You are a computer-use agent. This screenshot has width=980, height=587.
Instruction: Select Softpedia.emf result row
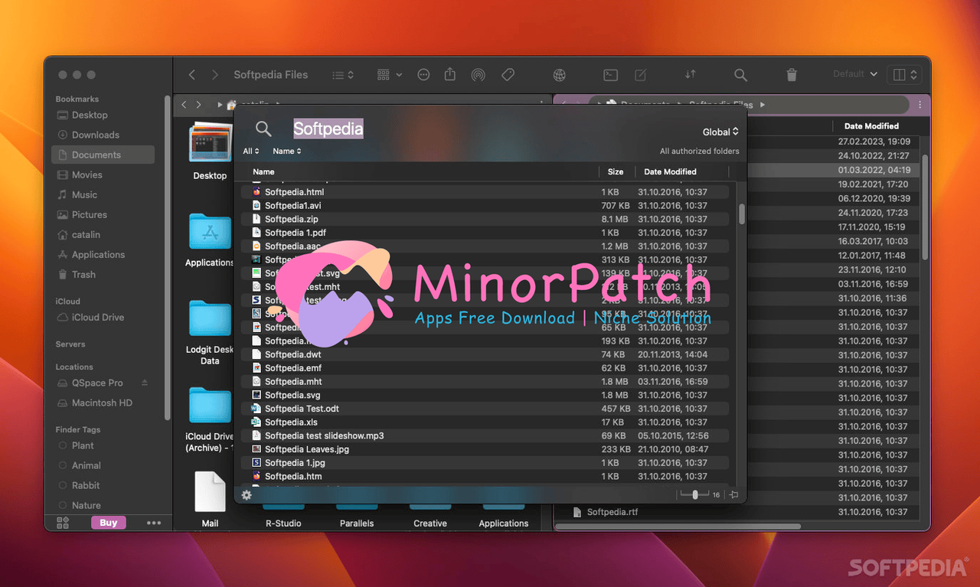[485, 368]
